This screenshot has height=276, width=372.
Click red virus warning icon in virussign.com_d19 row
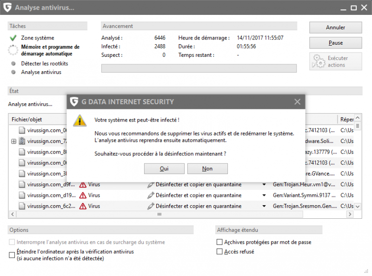[x=83, y=195]
